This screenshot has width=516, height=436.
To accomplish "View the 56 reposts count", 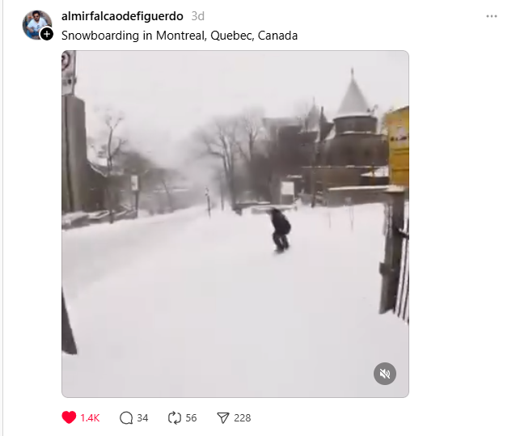I will click(x=191, y=418).
